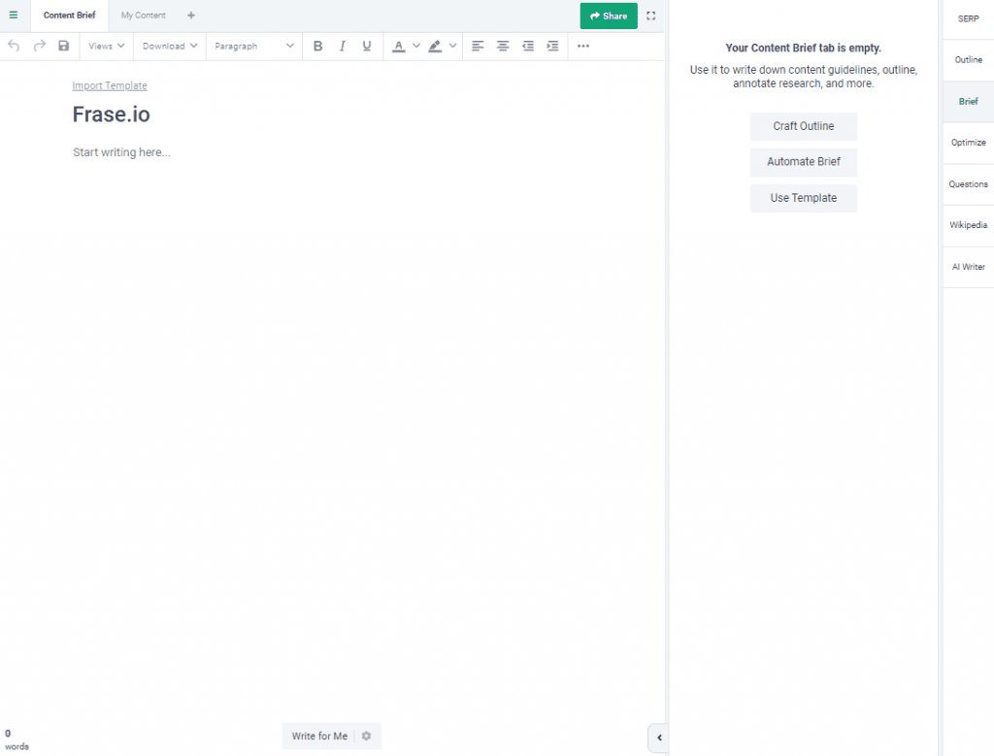Decrease indent
Screen dimensions: 994x756
point(527,46)
